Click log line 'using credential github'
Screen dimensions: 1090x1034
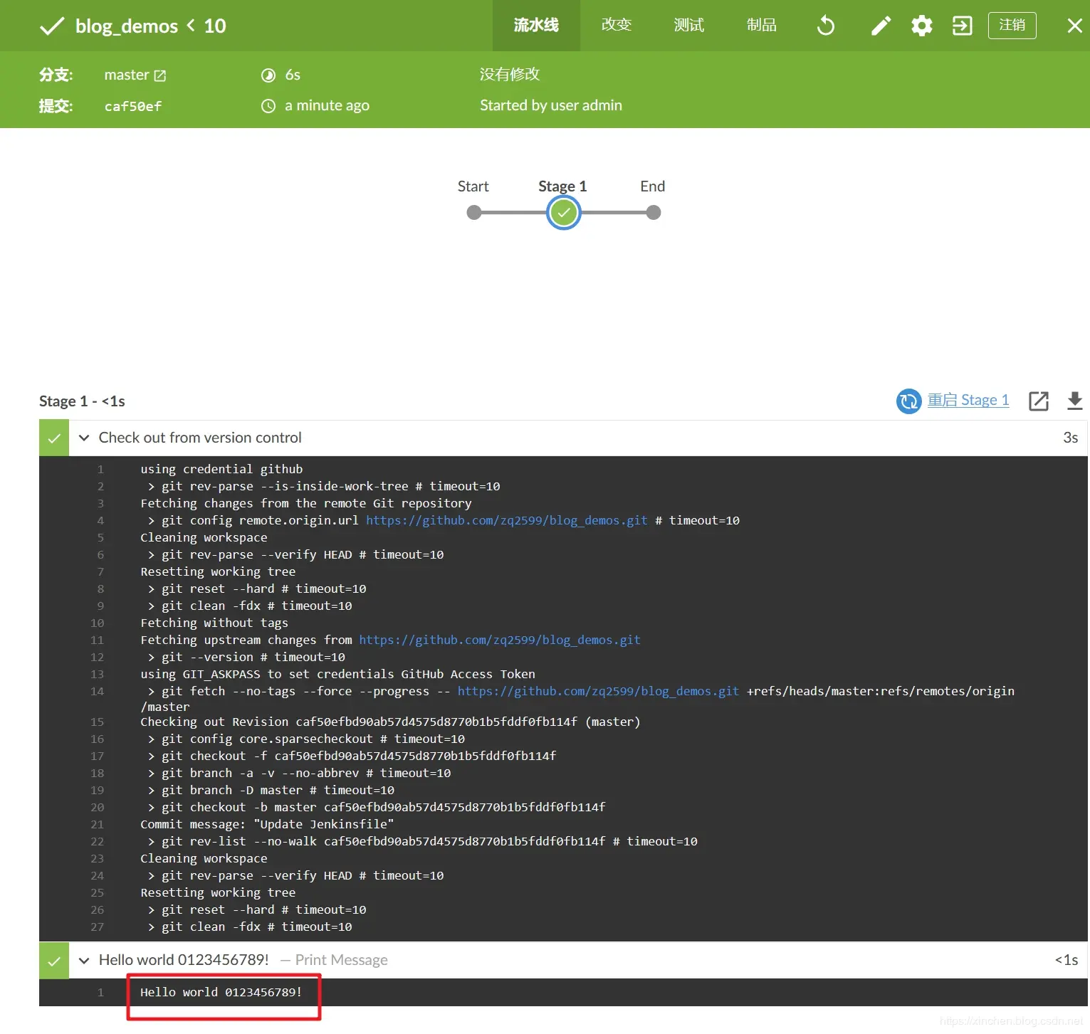(x=221, y=469)
